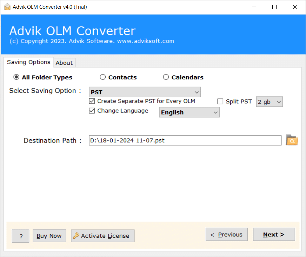Close the Advik OLM Converter window
Image resolution: width=306 pixels, height=257 pixels.
tap(295, 7)
